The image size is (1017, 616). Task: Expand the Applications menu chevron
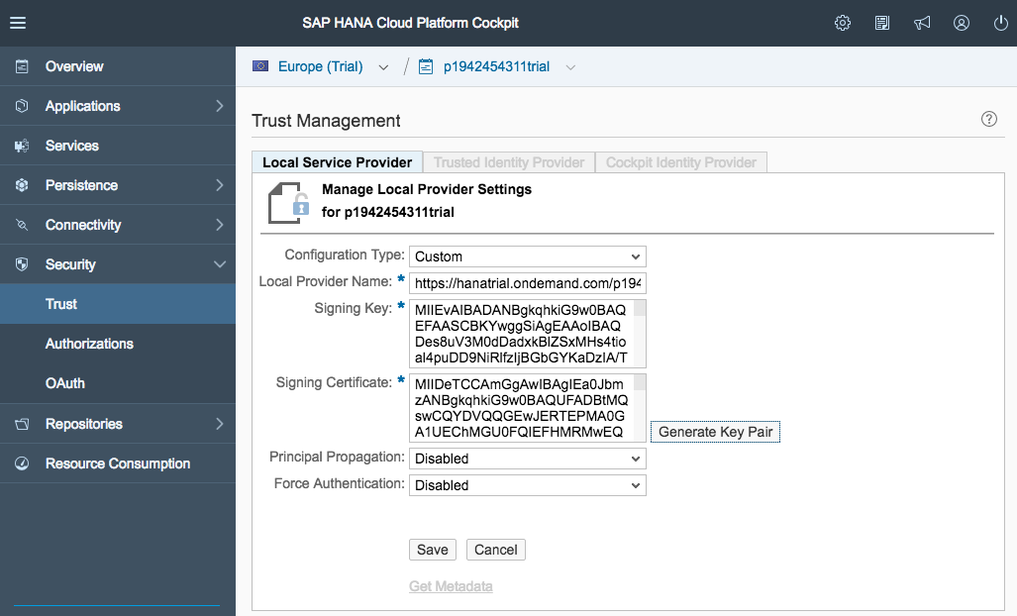point(219,106)
